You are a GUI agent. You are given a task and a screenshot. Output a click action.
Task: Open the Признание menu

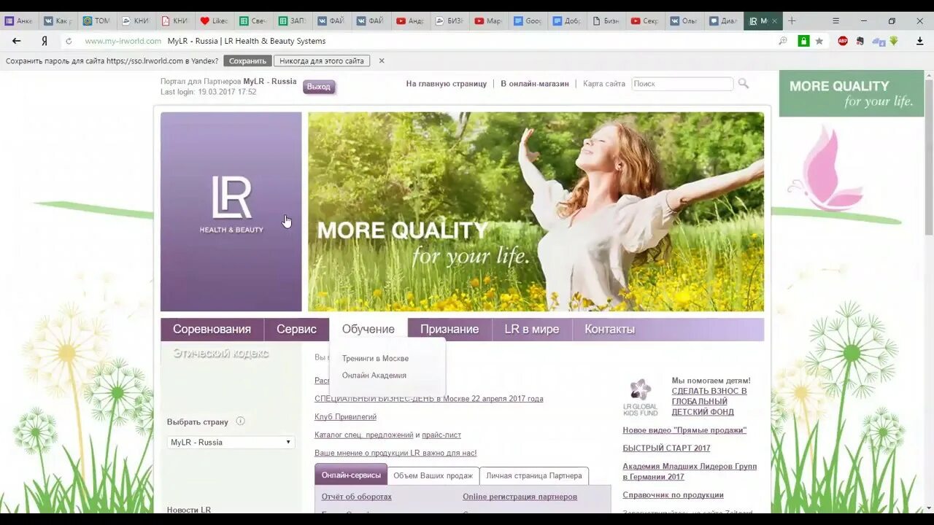pos(449,330)
